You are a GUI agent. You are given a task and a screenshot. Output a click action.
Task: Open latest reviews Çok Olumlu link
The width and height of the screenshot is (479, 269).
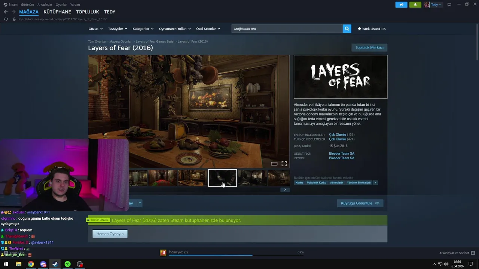pos(338,134)
